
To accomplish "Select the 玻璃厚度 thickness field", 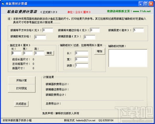I will point(138,30).
